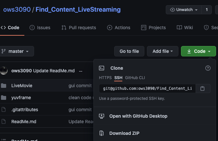The height and width of the screenshot is (141, 218).
Task: Click the LiveMovie folder icon
Action: [4, 86]
